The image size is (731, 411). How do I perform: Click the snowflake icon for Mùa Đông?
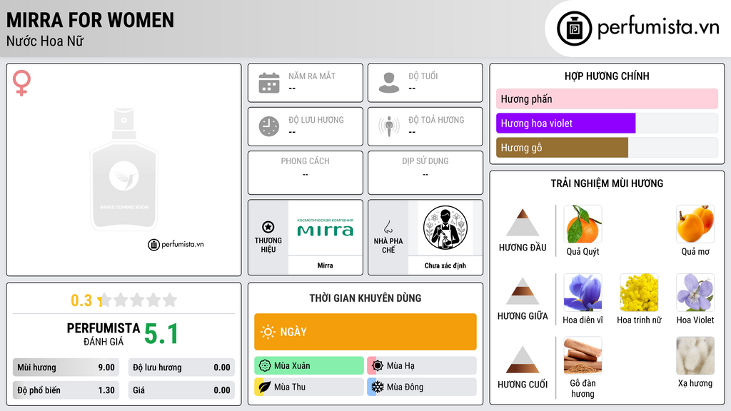point(378,387)
